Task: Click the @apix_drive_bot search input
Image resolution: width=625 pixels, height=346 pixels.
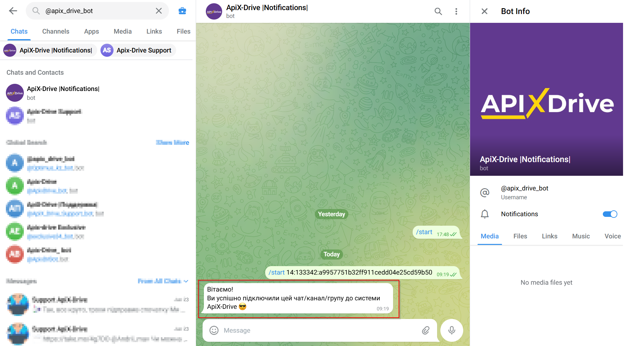Action: pos(98,11)
